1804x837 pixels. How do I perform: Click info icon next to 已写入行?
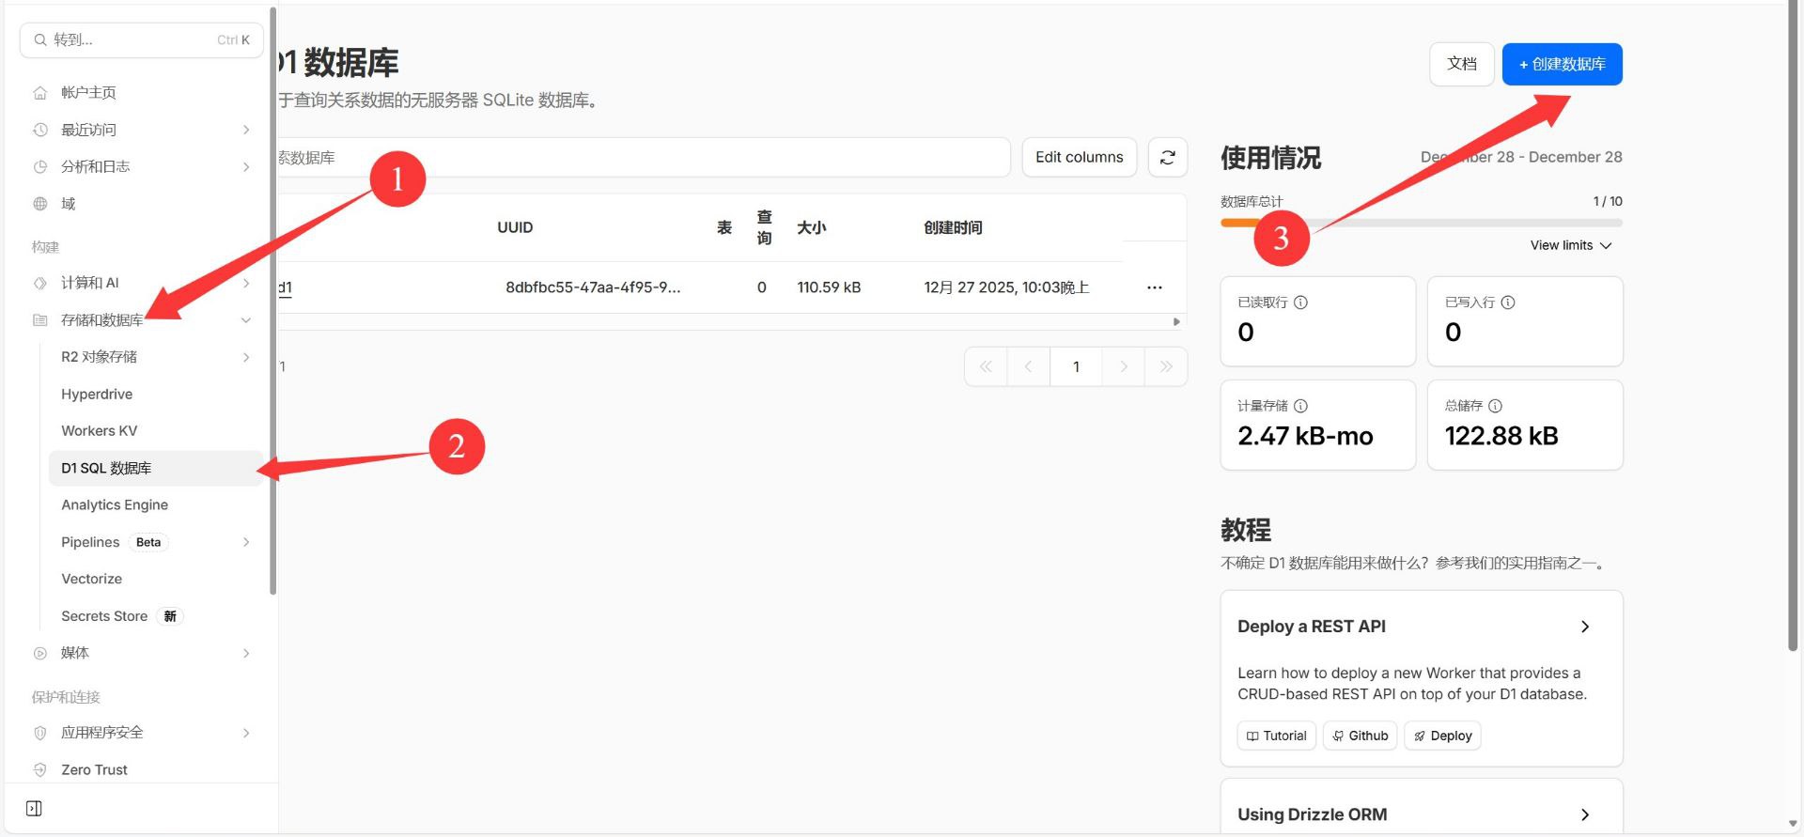click(1508, 302)
